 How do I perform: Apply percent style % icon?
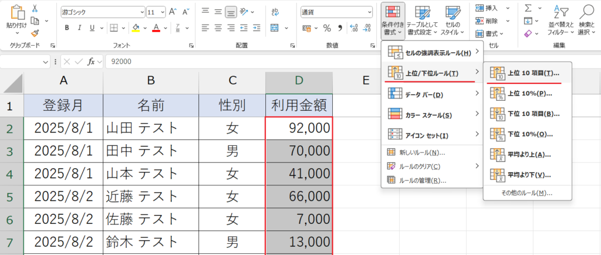click(x=327, y=28)
